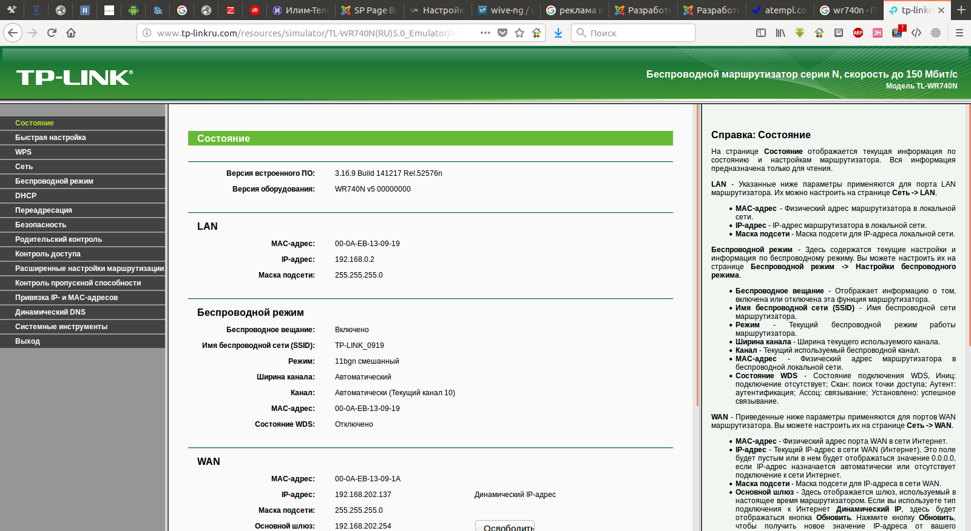Viewport: 971px width, 531px height.
Task: Open the Сеть menu section
Action: point(83,167)
